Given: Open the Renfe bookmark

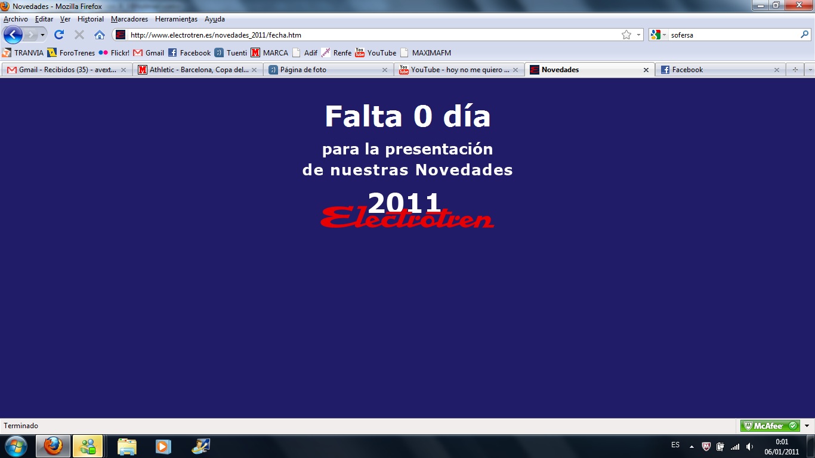Looking at the screenshot, I should coord(337,52).
